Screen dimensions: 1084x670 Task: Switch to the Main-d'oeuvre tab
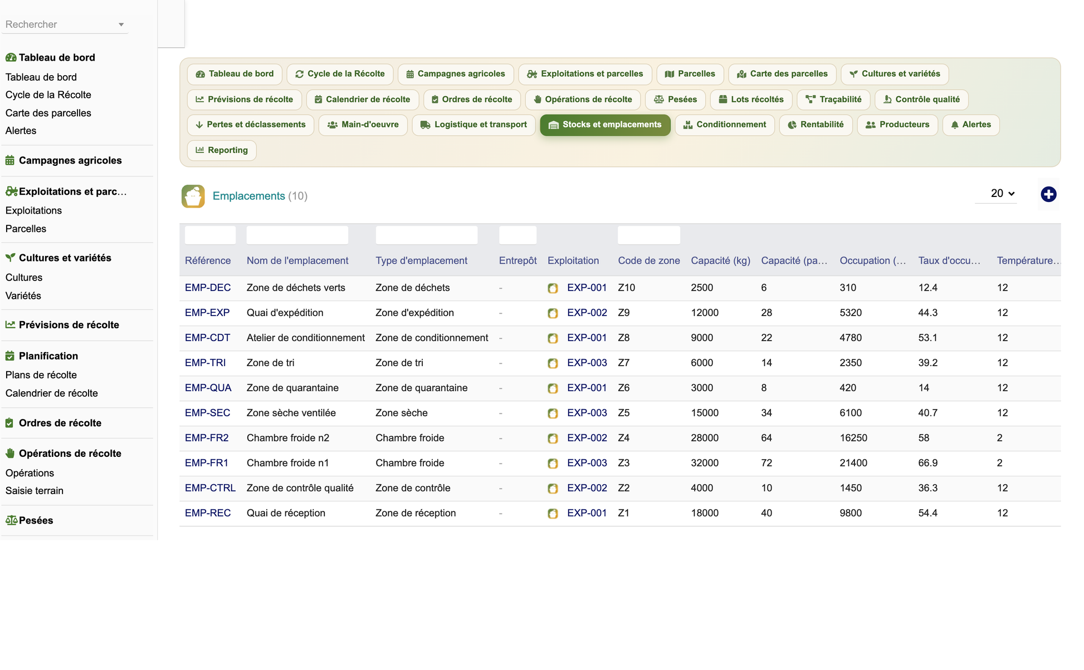[363, 125]
